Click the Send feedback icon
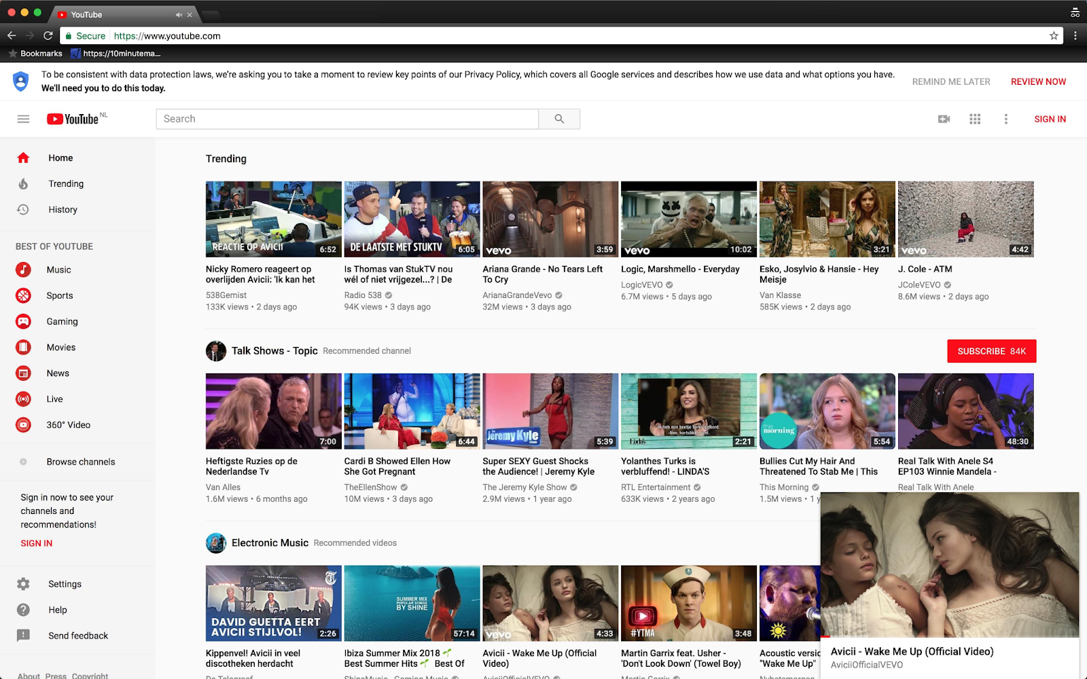 pyautogui.click(x=23, y=636)
